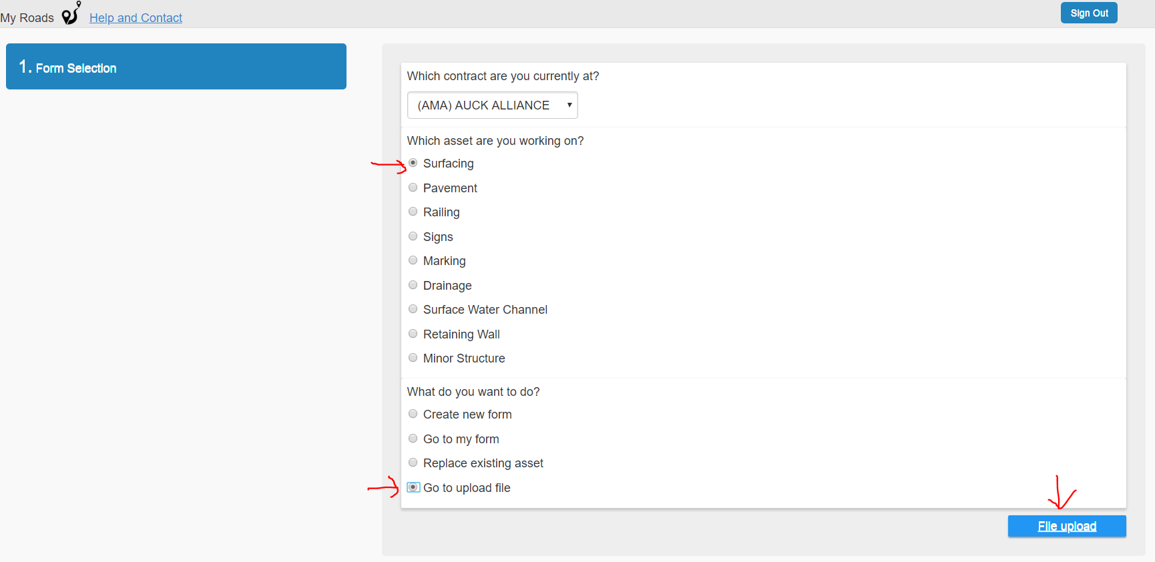Pick the Signs asset radio button
Screen dimensions: 1155x562
(413, 236)
